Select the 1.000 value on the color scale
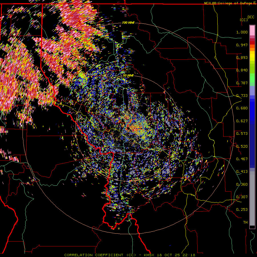The height and width of the screenshot is (257, 257). pyautogui.click(x=242, y=32)
